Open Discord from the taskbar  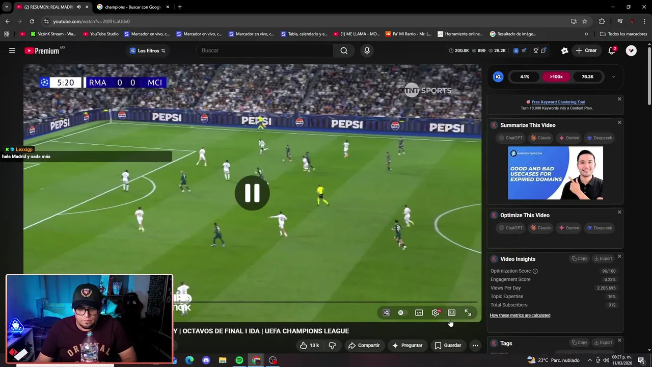(x=206, y=360)
